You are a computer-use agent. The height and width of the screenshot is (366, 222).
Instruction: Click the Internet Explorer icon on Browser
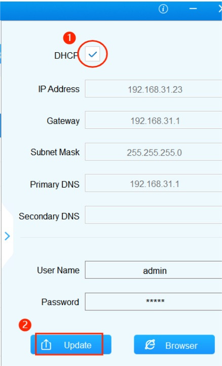[x=150, y=345]
